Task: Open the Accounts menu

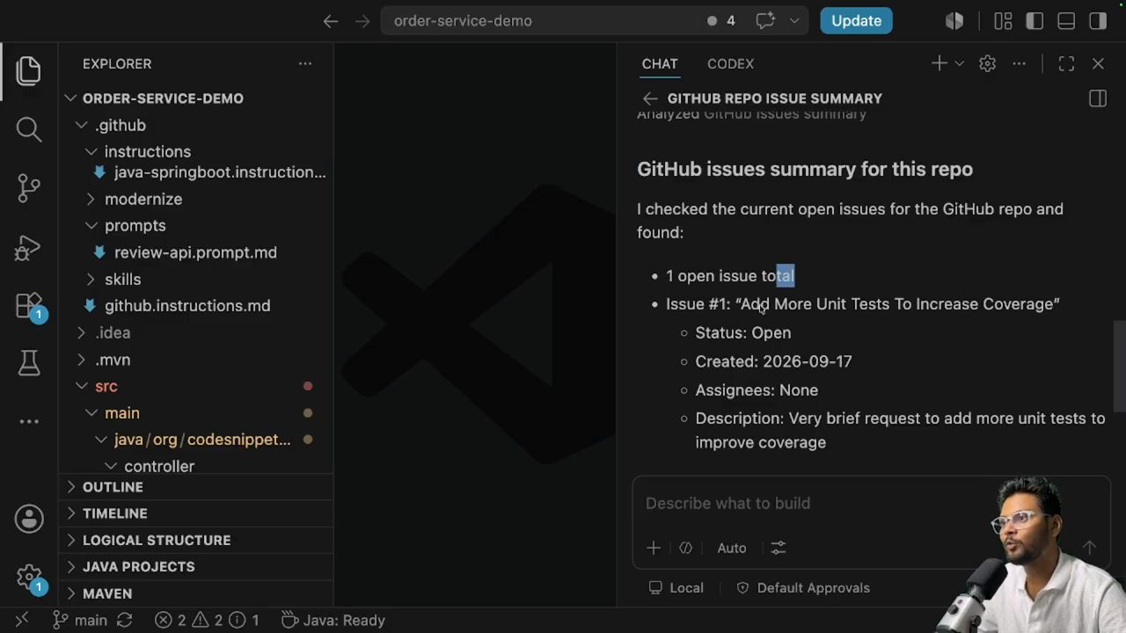Action: (x=29, y=519)
